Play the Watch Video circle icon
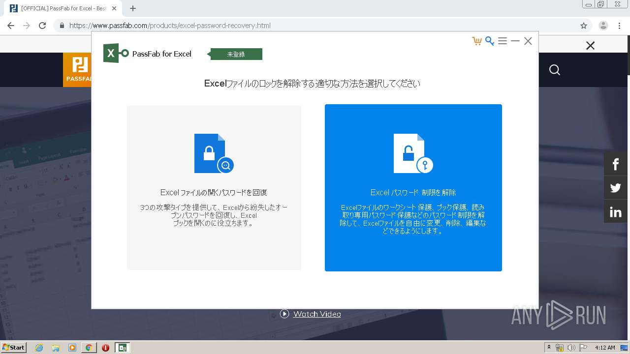 point(284,314)
